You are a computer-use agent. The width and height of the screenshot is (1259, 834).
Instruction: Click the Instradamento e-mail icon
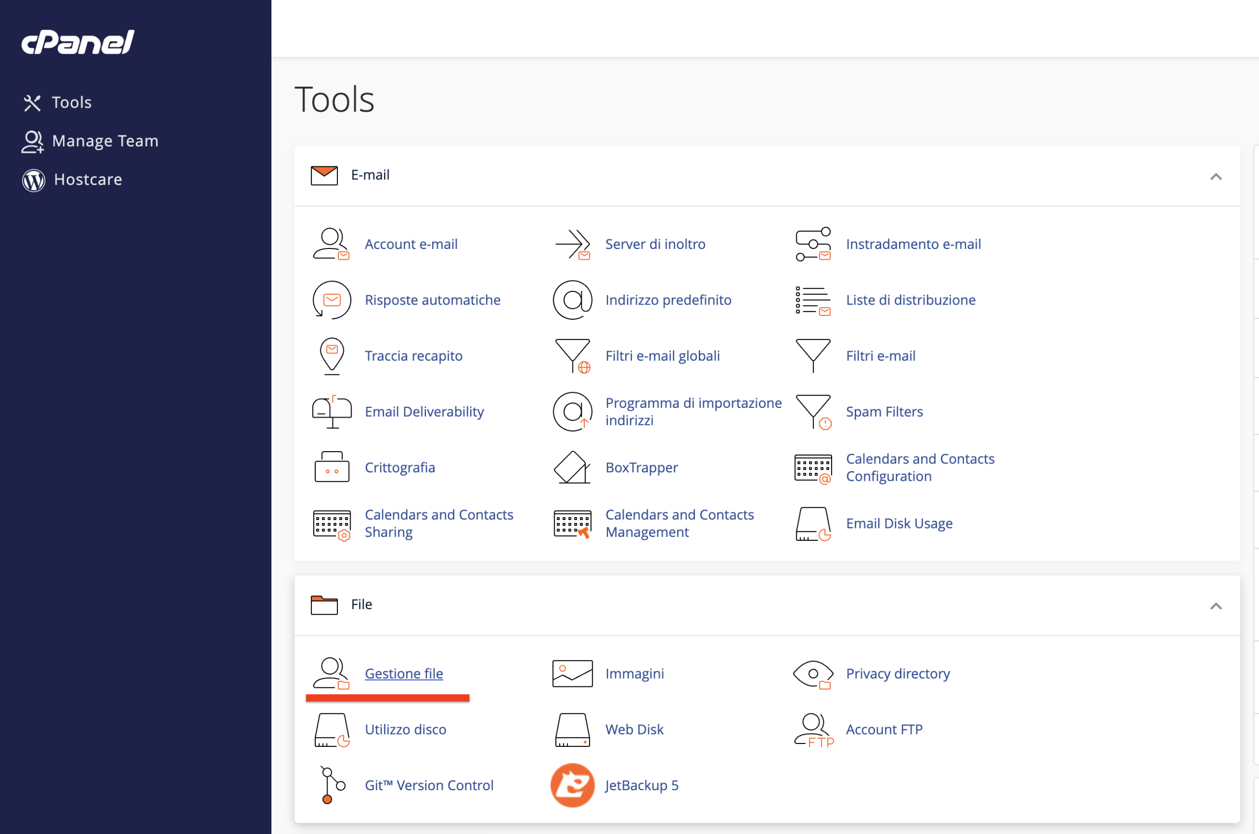pyautogui.click(x=813, y=244)
